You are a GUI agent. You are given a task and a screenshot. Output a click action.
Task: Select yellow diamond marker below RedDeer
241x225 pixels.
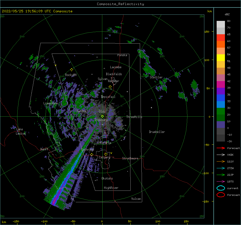pos(110,87)
